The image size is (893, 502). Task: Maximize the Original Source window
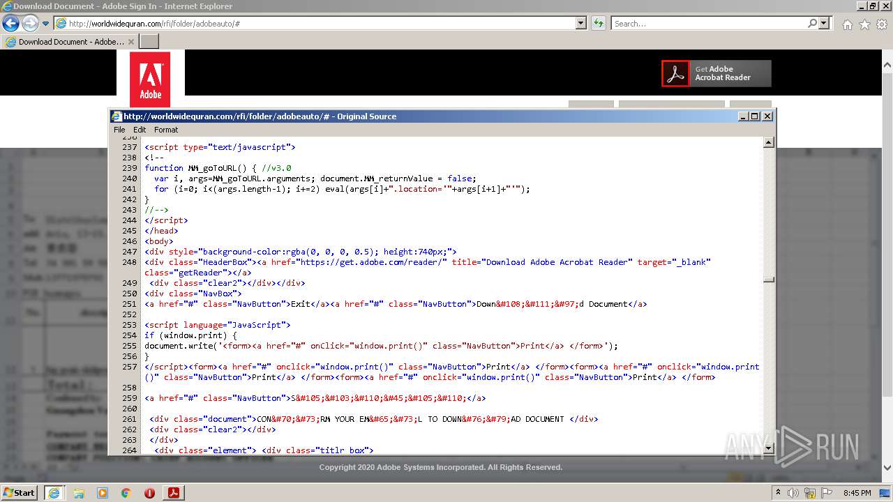tap(755, 116)
